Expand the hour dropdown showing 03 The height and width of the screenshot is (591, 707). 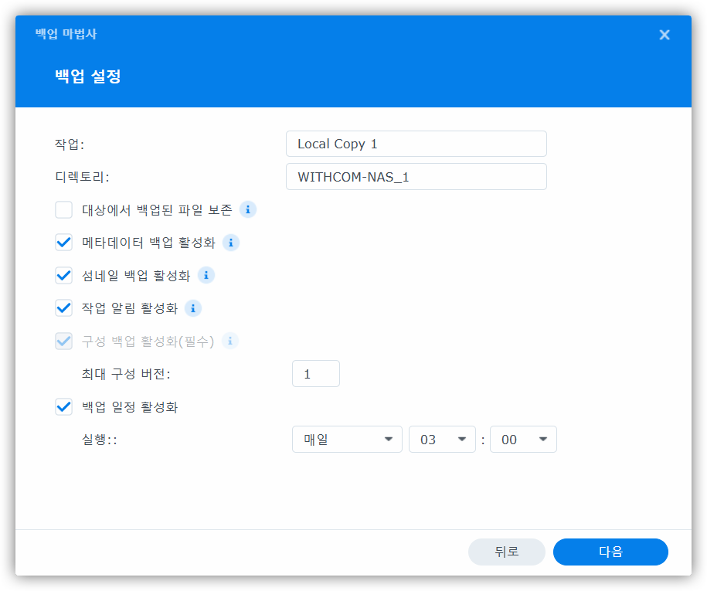(x=442, y=440)
